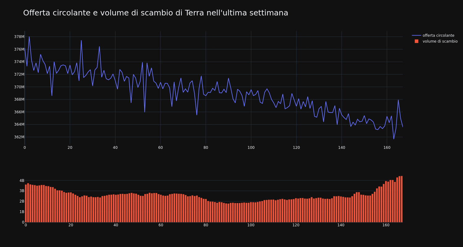The image size is (463, 247).
Task: Click the 20 tick on line chart x-axis
Action: (70, 148)
